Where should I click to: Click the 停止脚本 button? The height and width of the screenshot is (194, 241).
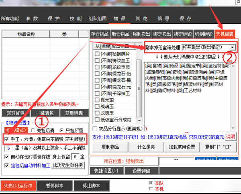tap(92, 186)
